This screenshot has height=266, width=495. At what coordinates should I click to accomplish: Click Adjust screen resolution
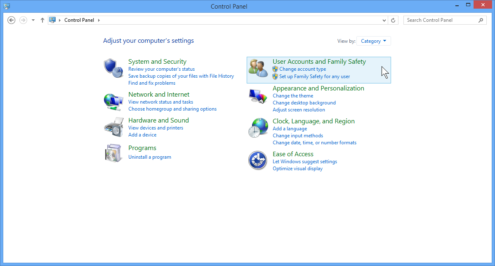tap(299, 110)
